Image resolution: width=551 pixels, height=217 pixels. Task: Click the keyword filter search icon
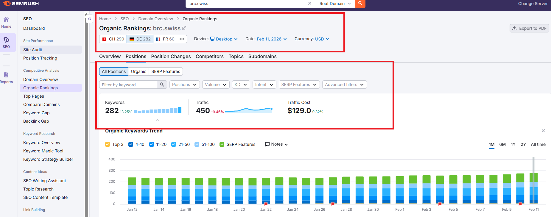coord(162,85)
